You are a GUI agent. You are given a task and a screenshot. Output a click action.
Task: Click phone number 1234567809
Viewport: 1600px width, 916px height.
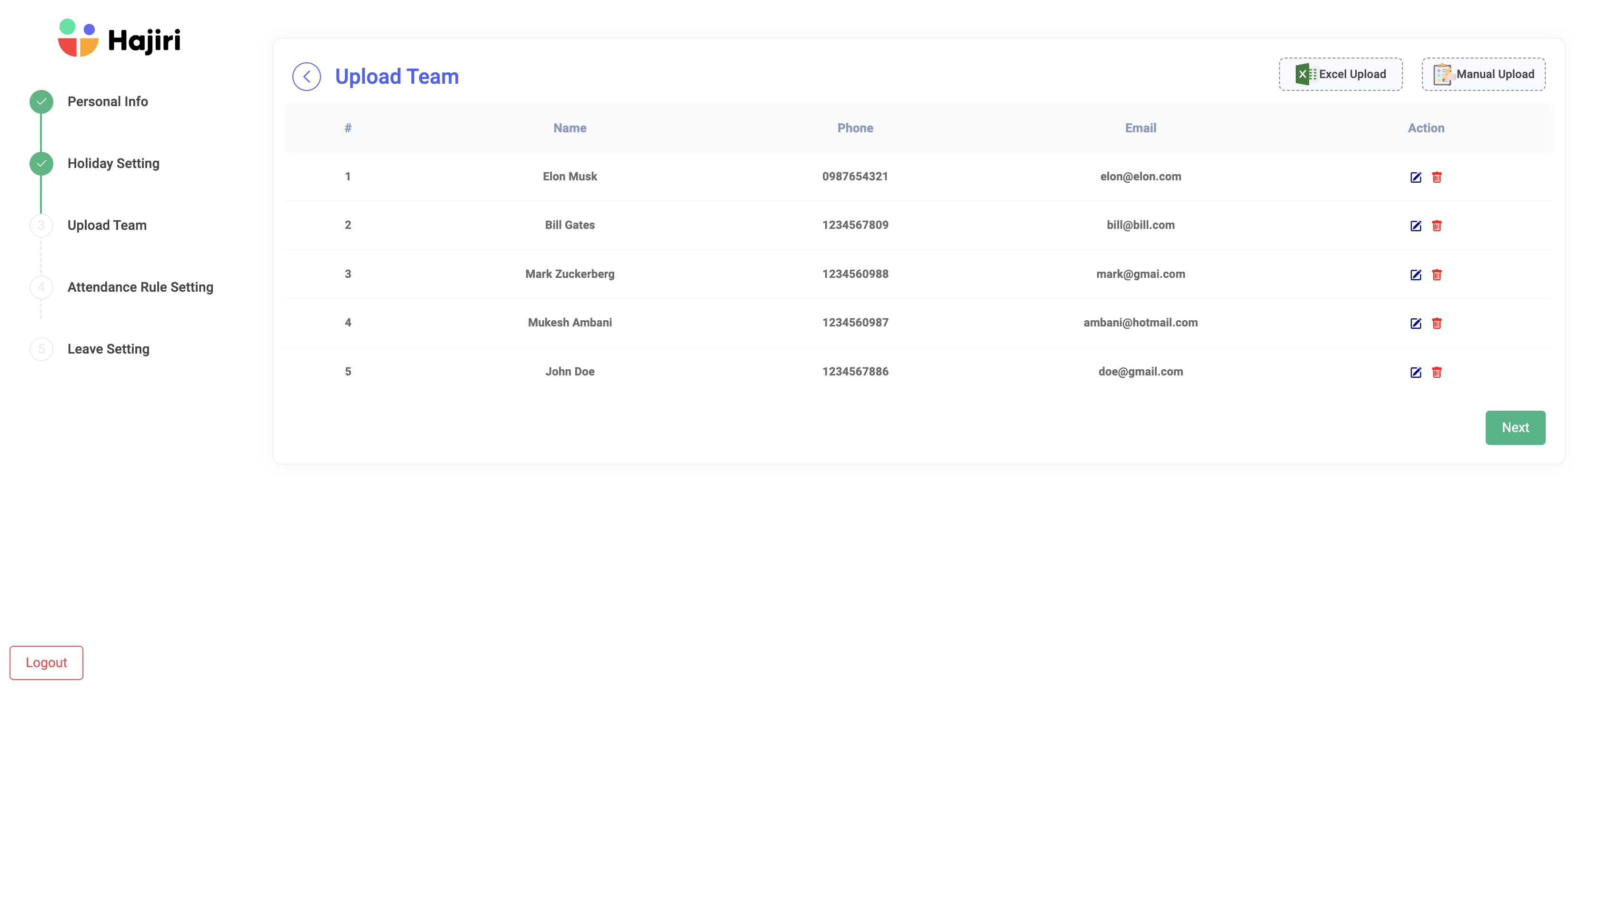pos(855,225)
